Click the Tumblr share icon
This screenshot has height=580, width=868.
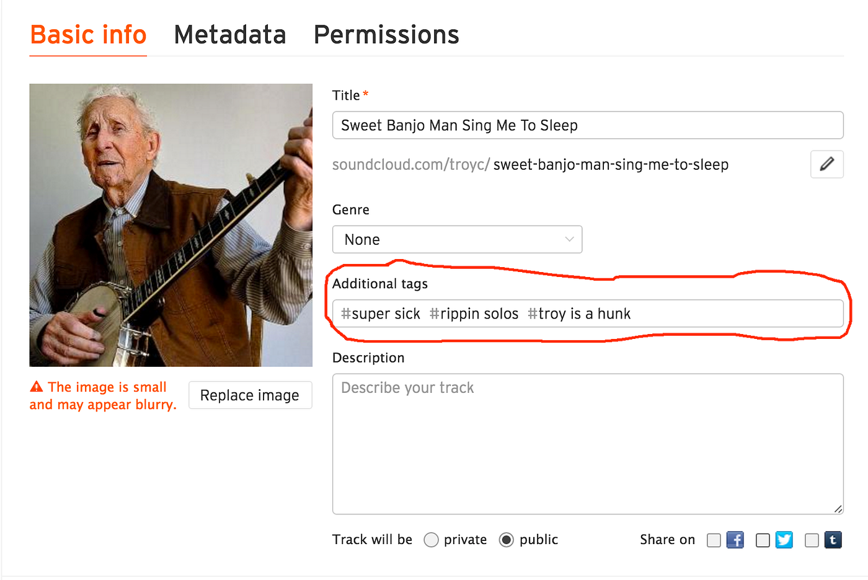833,540
